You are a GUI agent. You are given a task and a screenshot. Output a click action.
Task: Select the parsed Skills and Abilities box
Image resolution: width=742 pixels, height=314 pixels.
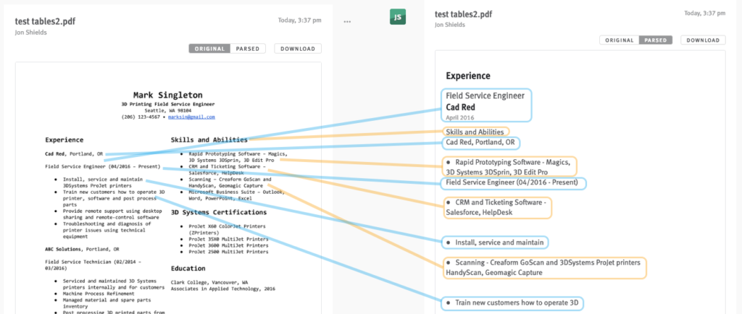tap(475, 132)
